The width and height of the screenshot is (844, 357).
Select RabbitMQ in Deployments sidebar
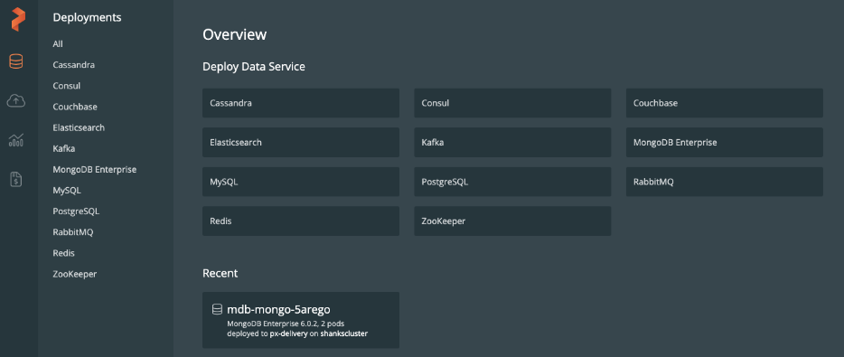[x=72, y=232]
